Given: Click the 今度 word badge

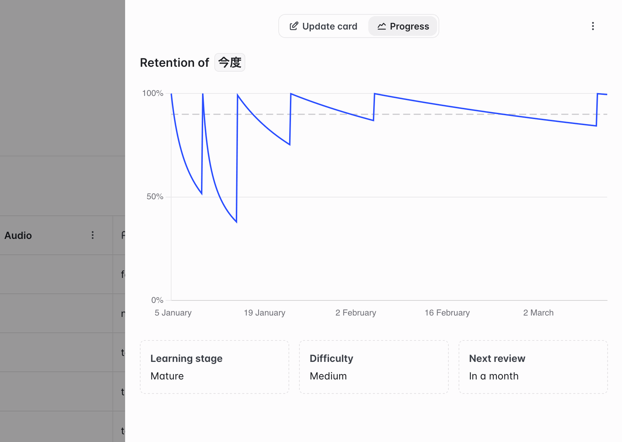Looking at the screenshot, I should (230, 63).
